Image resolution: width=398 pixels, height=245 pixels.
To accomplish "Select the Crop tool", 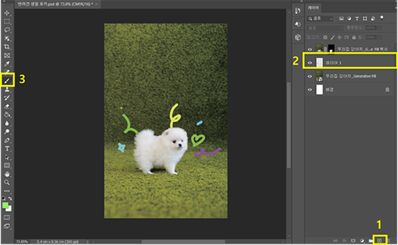I will pyautogui.click(x=7, y=47).
